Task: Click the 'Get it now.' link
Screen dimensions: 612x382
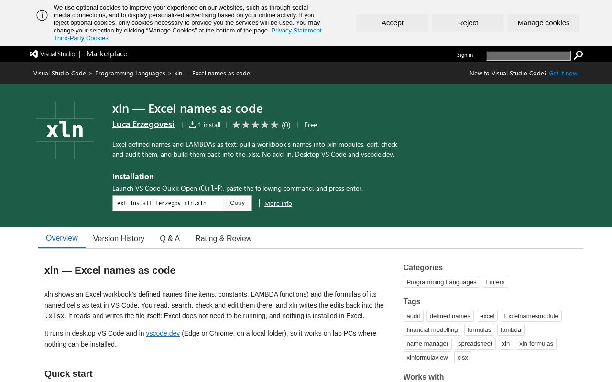Action: 564,73
